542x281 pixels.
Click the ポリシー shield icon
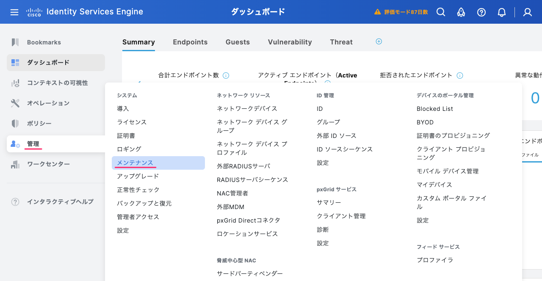[x=15, y=124]
